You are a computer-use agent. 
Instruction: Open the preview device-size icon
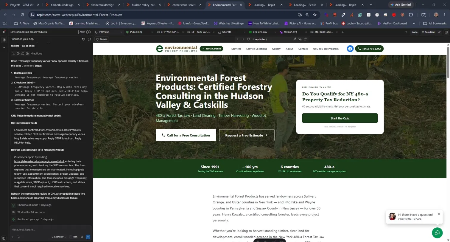[x=300, y=39]
